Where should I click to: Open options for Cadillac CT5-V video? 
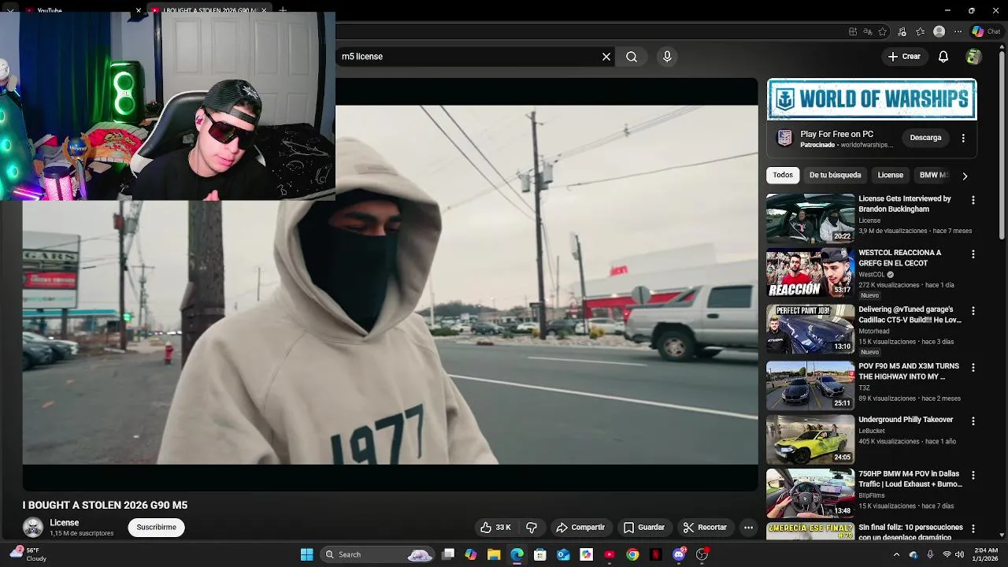pyautogui.click(x=973, y=311)
